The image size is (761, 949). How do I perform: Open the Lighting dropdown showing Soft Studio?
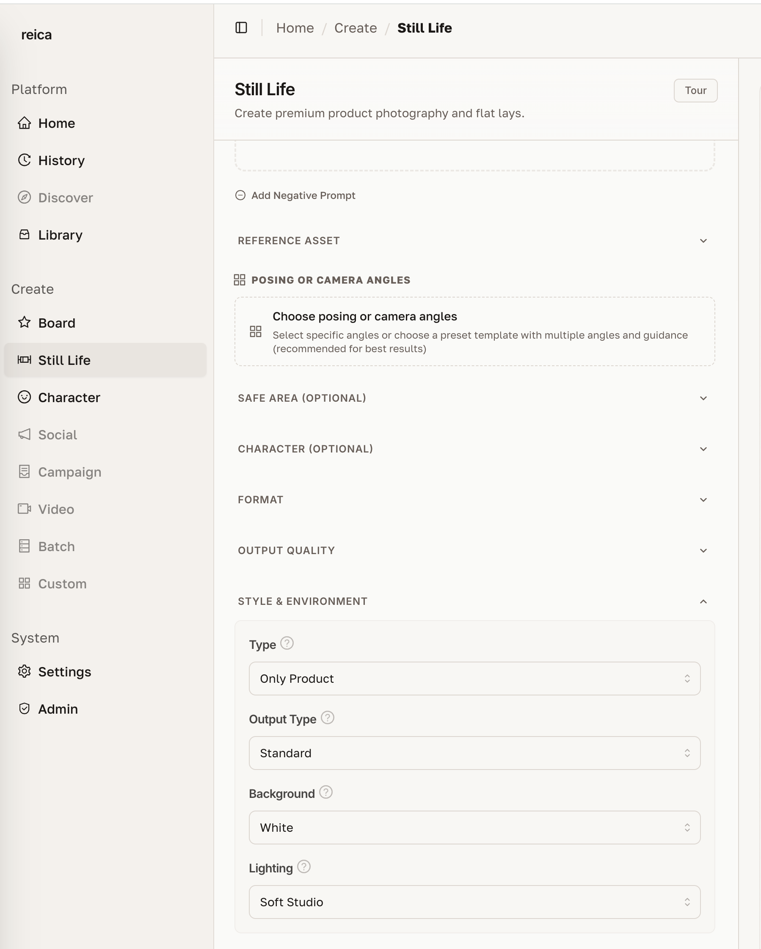click(474, 902)
